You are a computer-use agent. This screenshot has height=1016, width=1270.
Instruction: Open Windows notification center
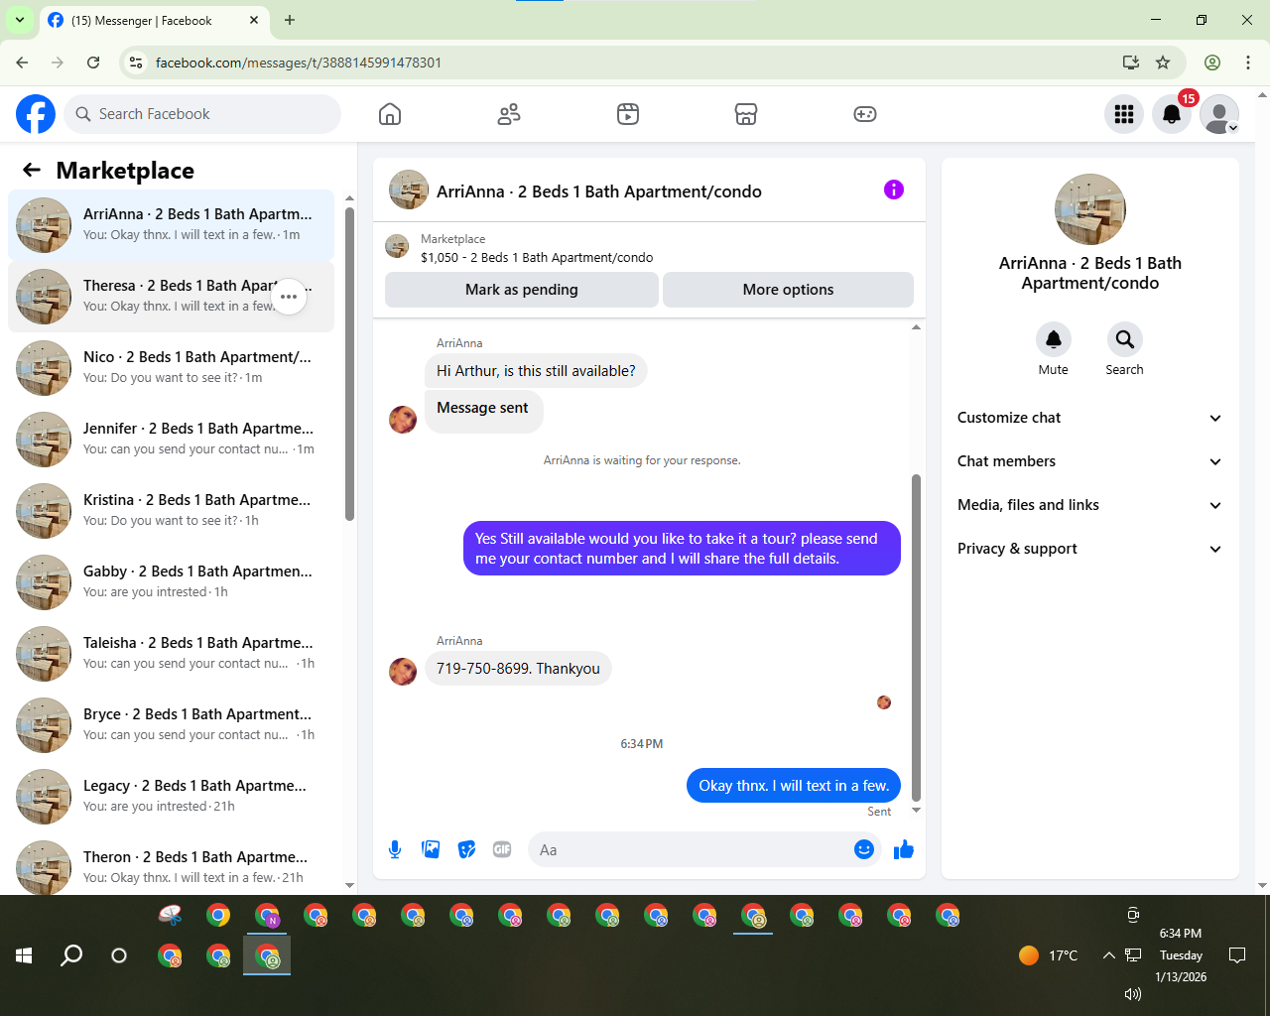[x=1237, y=955]
